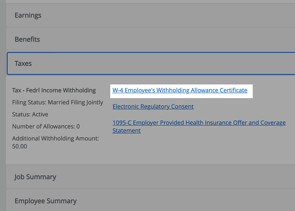The image size is (295, 211).
Task: Click the Status: Active text
Action: (30, 115)
